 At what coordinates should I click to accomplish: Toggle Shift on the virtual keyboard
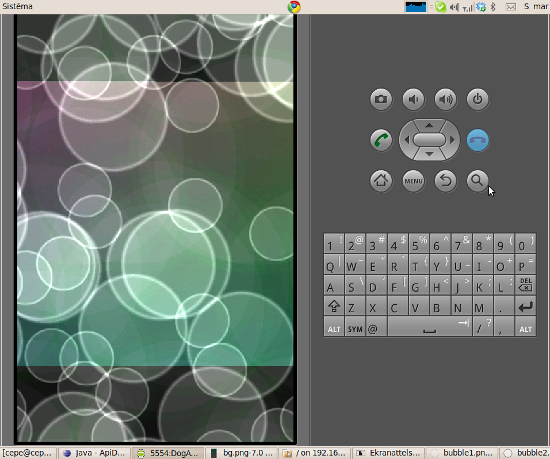[334, 307]
